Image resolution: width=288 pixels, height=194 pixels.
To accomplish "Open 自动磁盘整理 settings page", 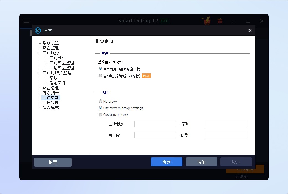I will 62,63.
